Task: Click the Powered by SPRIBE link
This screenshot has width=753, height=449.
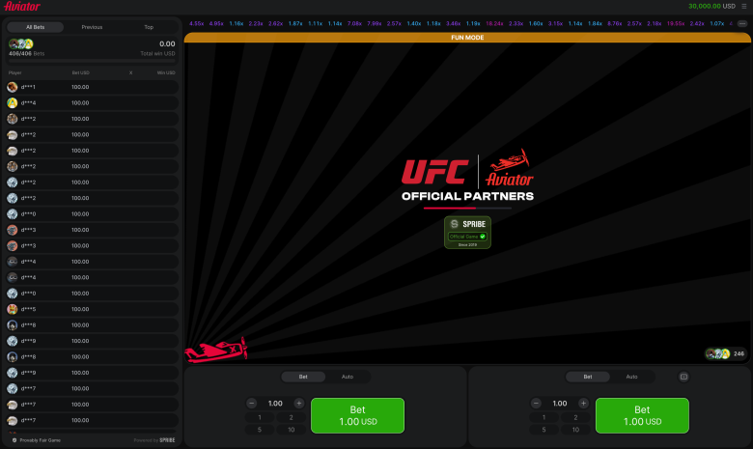Action: tap(154, 440)
